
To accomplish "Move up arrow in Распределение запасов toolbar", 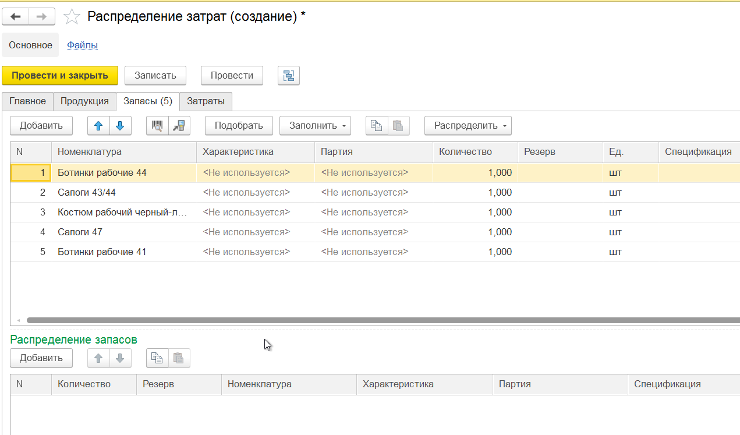I will tap(98, 358).
